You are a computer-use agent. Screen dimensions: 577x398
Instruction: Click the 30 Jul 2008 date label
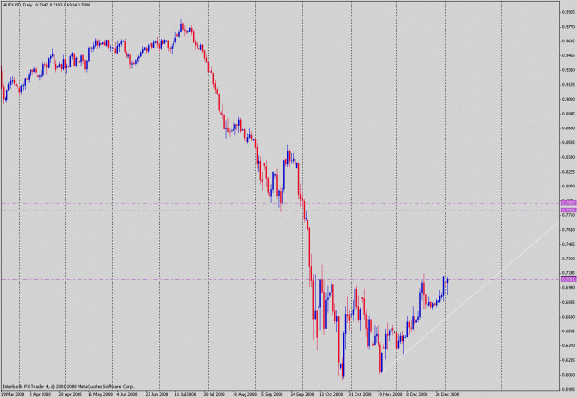coord(214,394)
